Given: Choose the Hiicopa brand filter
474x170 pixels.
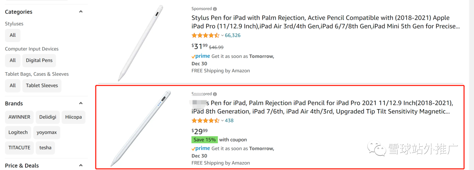Looking at the screenshot, I should (x=73, y=117).
